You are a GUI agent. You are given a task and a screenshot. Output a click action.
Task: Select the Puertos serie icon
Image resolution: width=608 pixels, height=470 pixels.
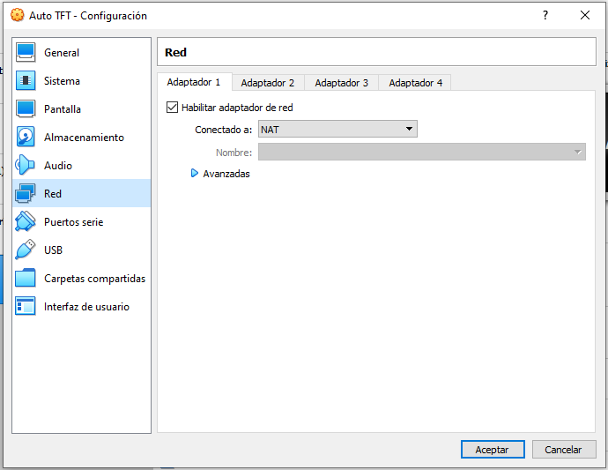(x=26, y=222)
